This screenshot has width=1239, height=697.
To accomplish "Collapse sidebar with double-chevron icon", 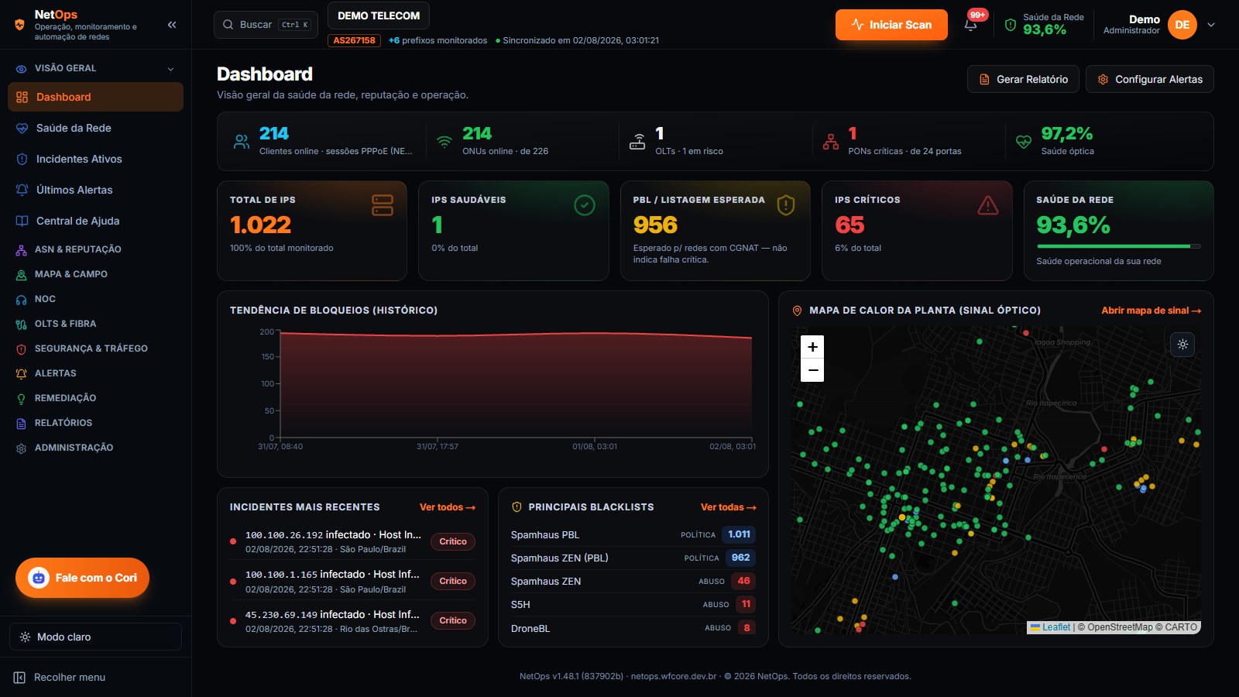I will click(x=172, y=25).
